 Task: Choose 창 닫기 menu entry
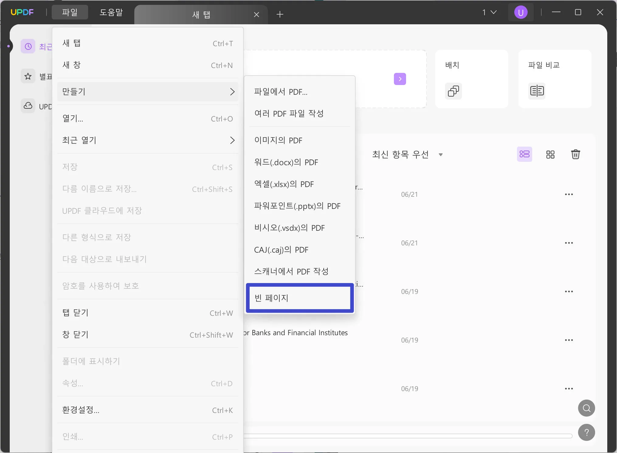pos(147,335)
